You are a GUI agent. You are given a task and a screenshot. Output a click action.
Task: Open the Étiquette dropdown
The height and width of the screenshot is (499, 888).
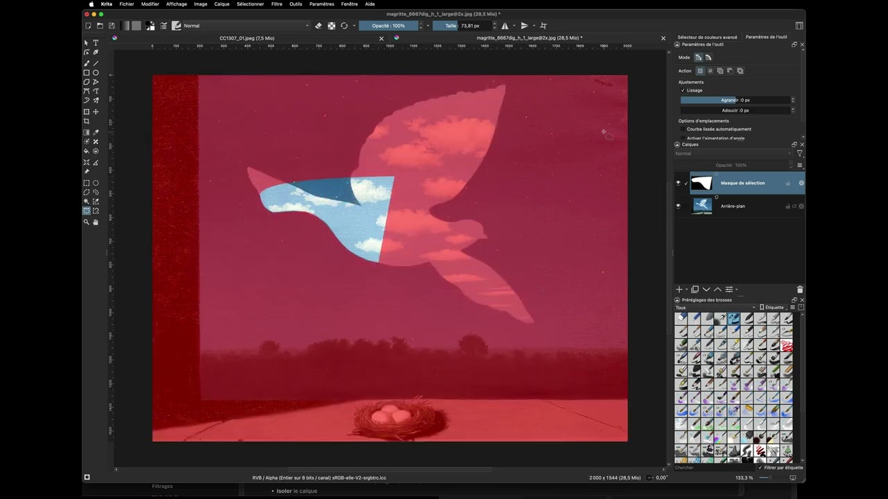(x=774, y=308)
